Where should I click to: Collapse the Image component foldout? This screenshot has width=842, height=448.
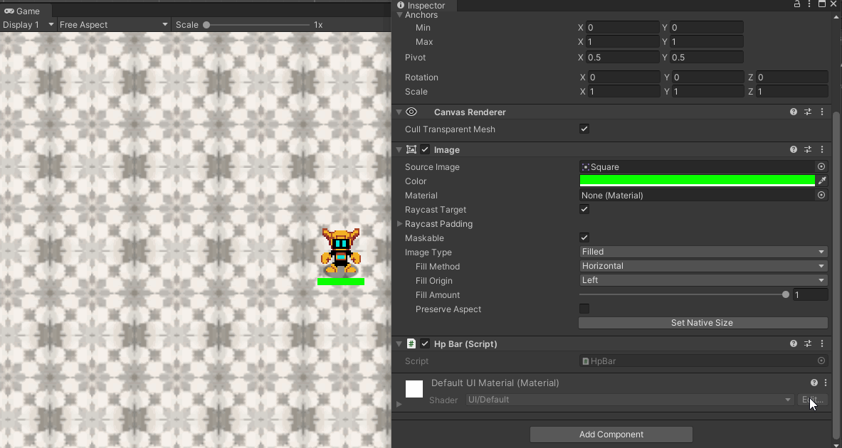[x=399, y=150]
